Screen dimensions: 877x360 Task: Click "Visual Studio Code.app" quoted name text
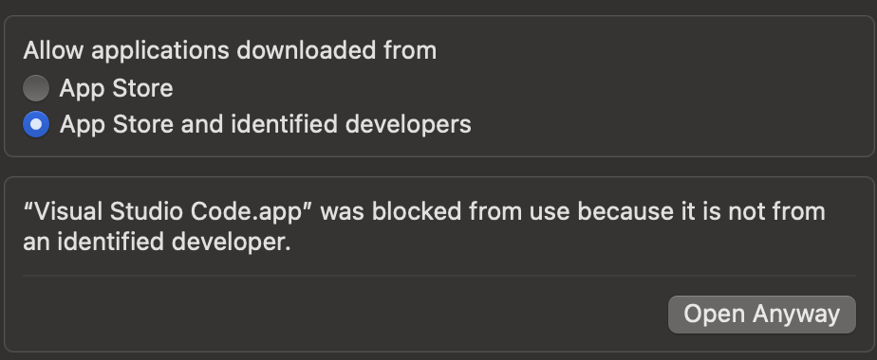tap(167, 212)
